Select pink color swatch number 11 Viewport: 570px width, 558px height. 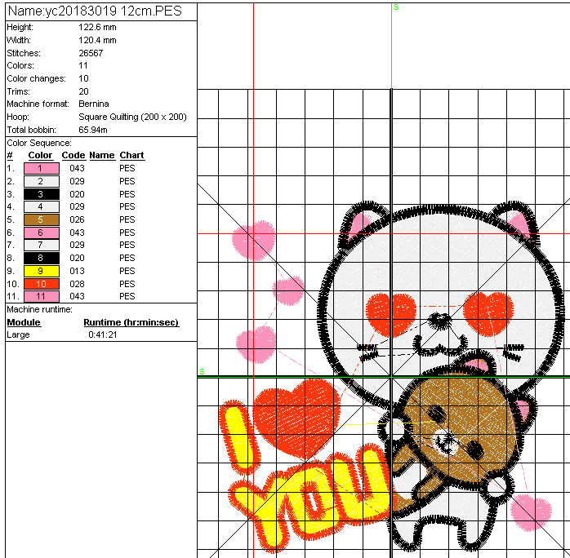42,296
